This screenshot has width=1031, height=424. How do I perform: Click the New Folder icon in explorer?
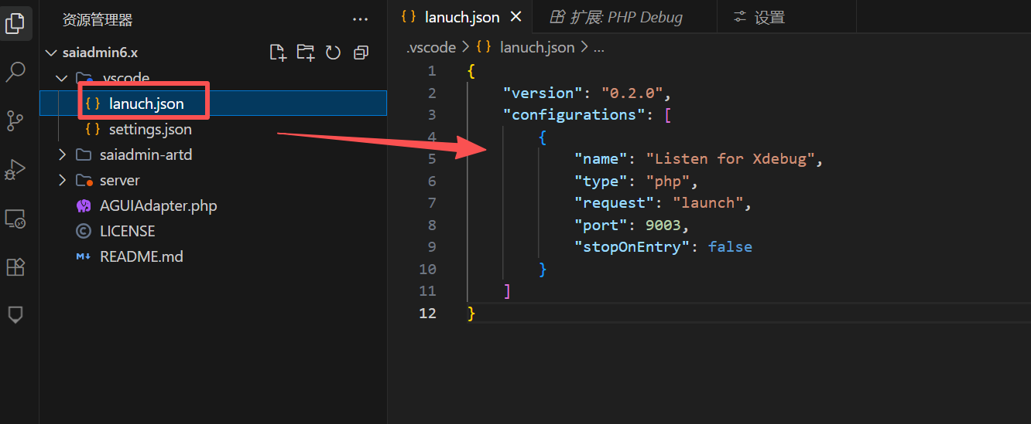(306, 53)
